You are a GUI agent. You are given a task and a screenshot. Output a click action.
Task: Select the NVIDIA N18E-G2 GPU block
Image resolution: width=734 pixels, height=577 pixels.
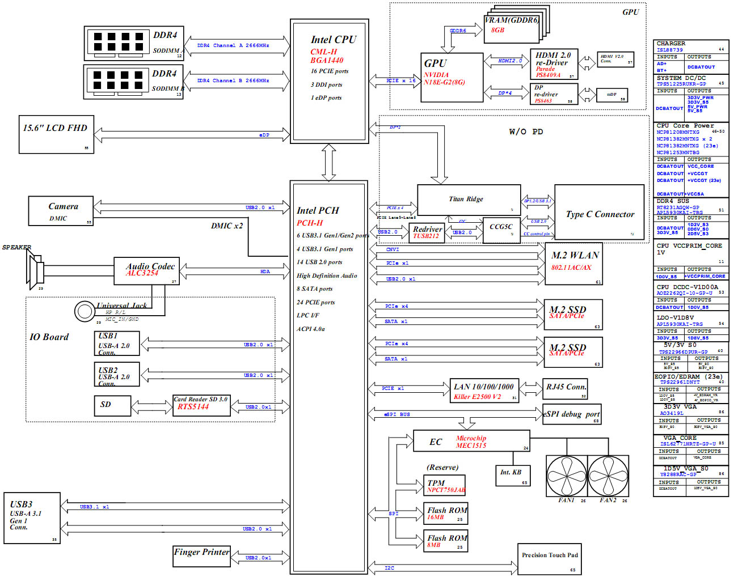(452, 78)
